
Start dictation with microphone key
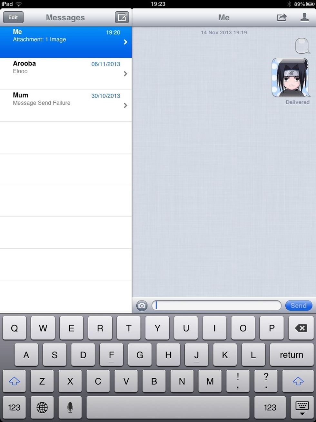click(x=70, y=407)
